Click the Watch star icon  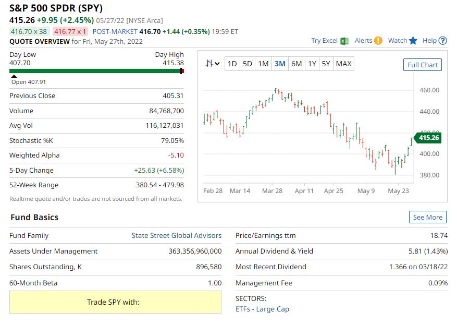click(x=413, y=41)
